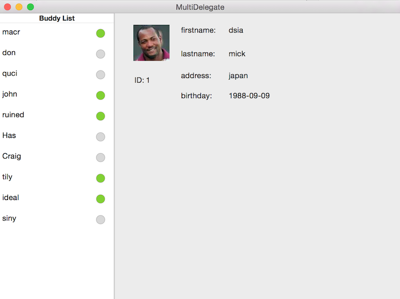Click ruined's online status dot
Screen dimensions: 400x299
coord(100,116)
